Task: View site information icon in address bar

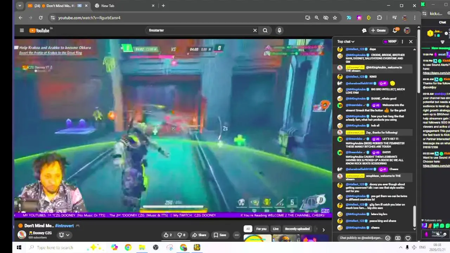Action: pos(52,18)
